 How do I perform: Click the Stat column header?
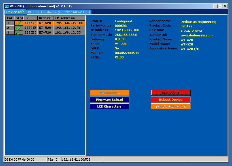pyautogui.click(x=19, y=18)
